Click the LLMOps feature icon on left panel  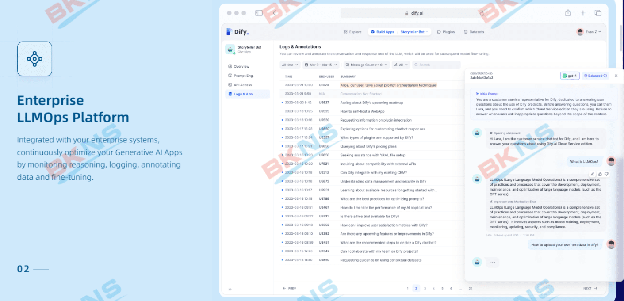(34, 59)
